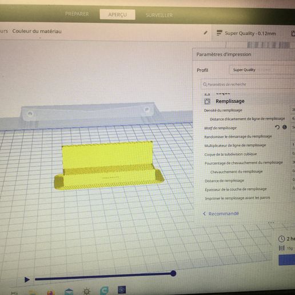Open the green C Cura taskbar icon

(104, 290)
